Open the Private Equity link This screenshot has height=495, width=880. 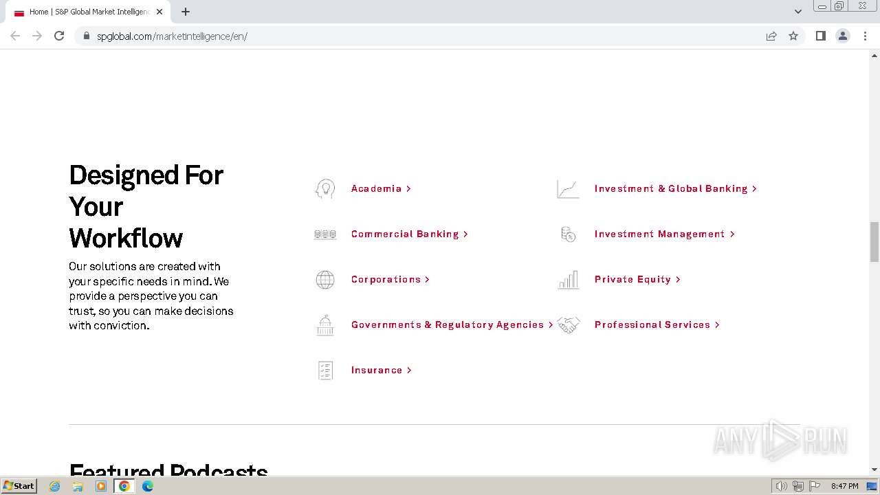click(x=637, y=280)
